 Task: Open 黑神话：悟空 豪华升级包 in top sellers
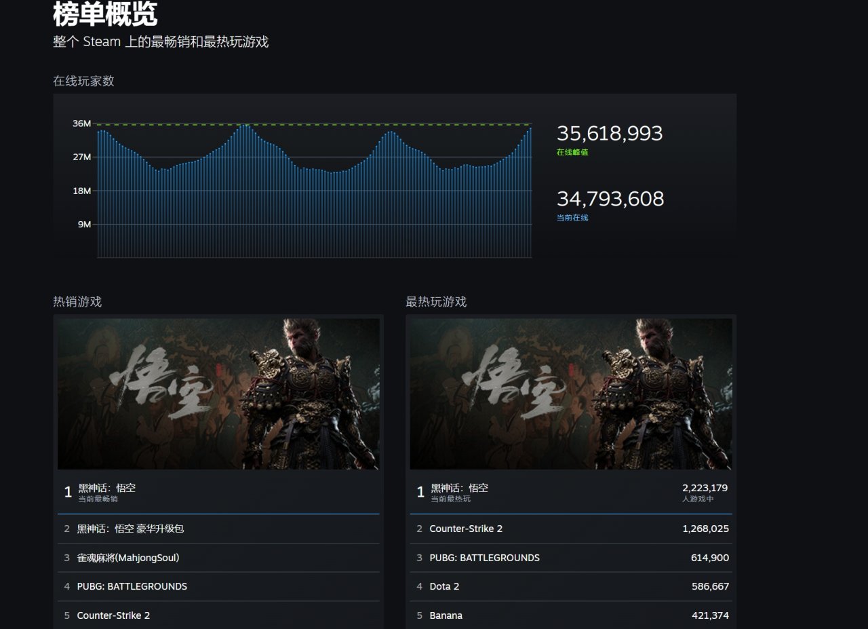click(x=218, y=529)
